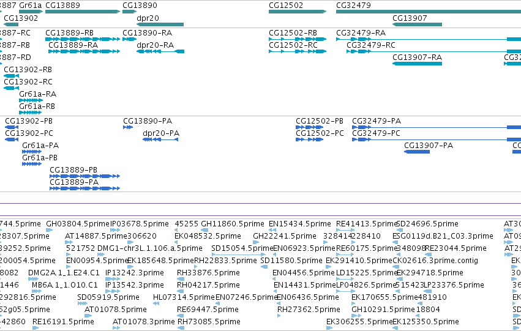Click the dpr20-RA transcript label
Image resolution: width=521 pixels, height=331 pixels.
(x=155, y=45)
